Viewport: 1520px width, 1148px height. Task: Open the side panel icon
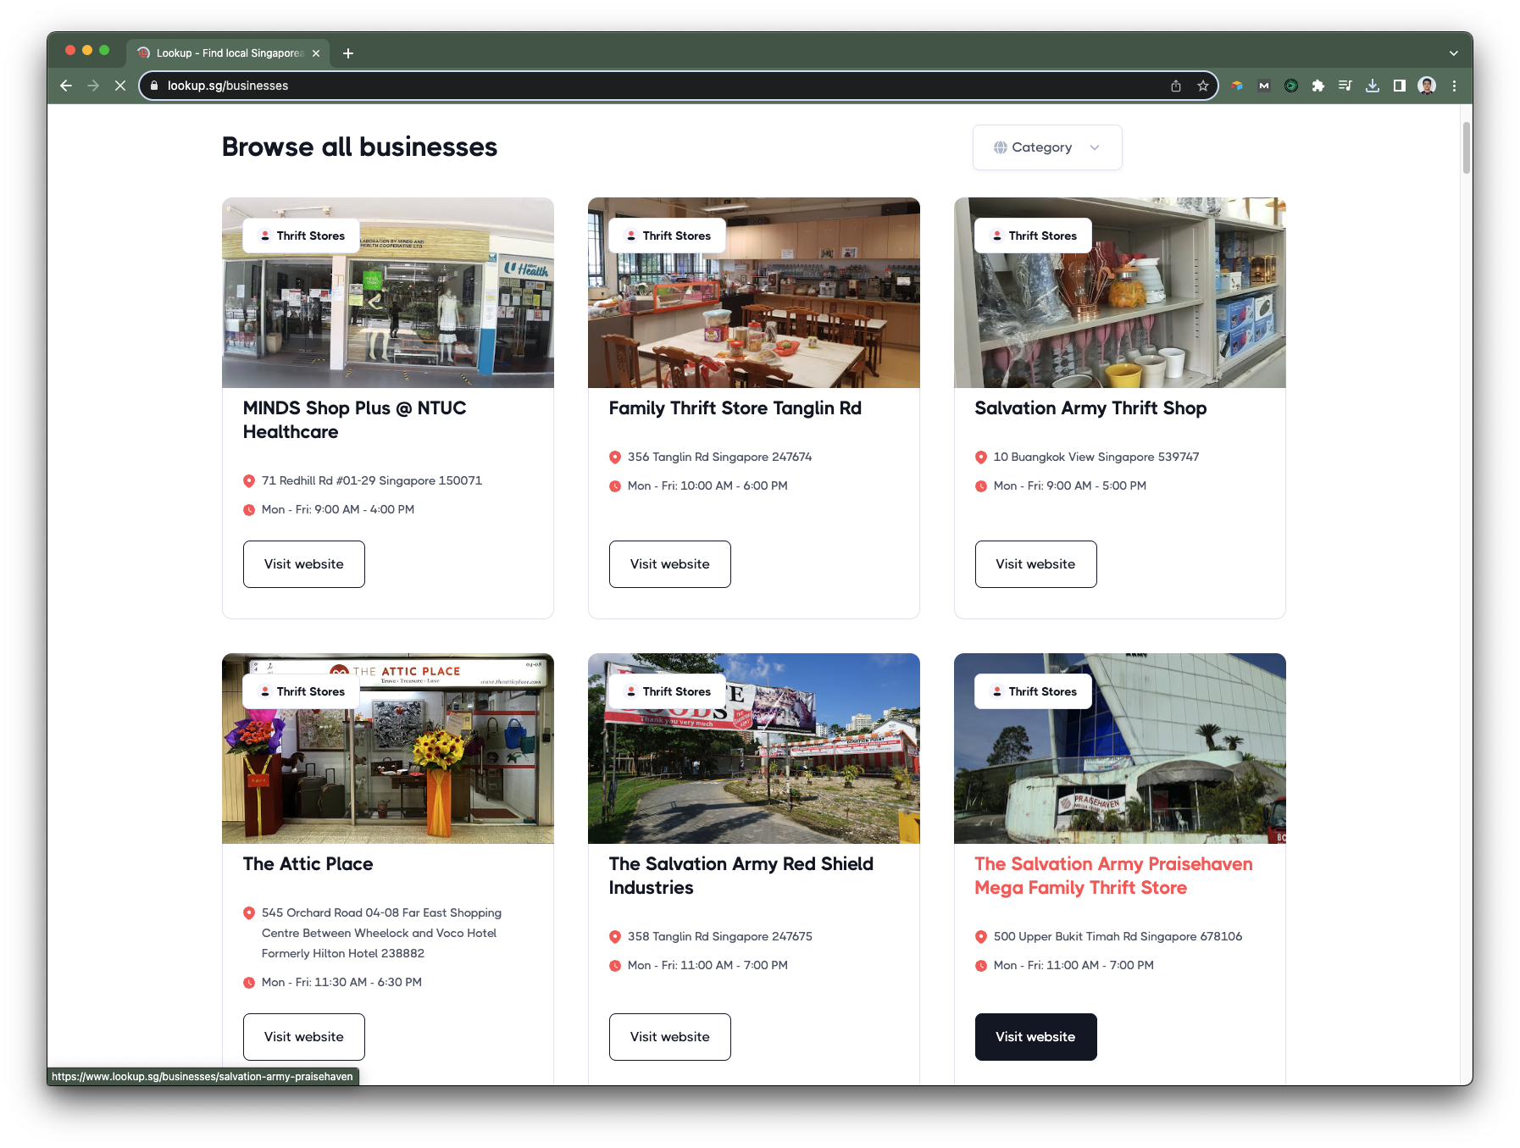point(1400,86)
